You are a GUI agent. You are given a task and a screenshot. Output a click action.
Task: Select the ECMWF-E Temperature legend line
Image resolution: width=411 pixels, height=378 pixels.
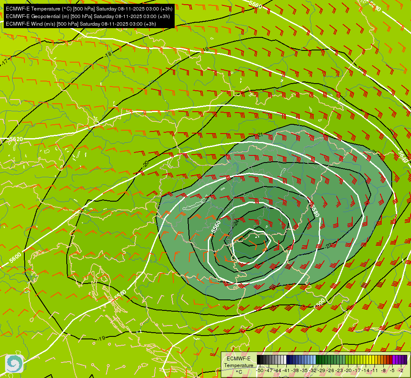pyautogui.click(x=89, y=9)
